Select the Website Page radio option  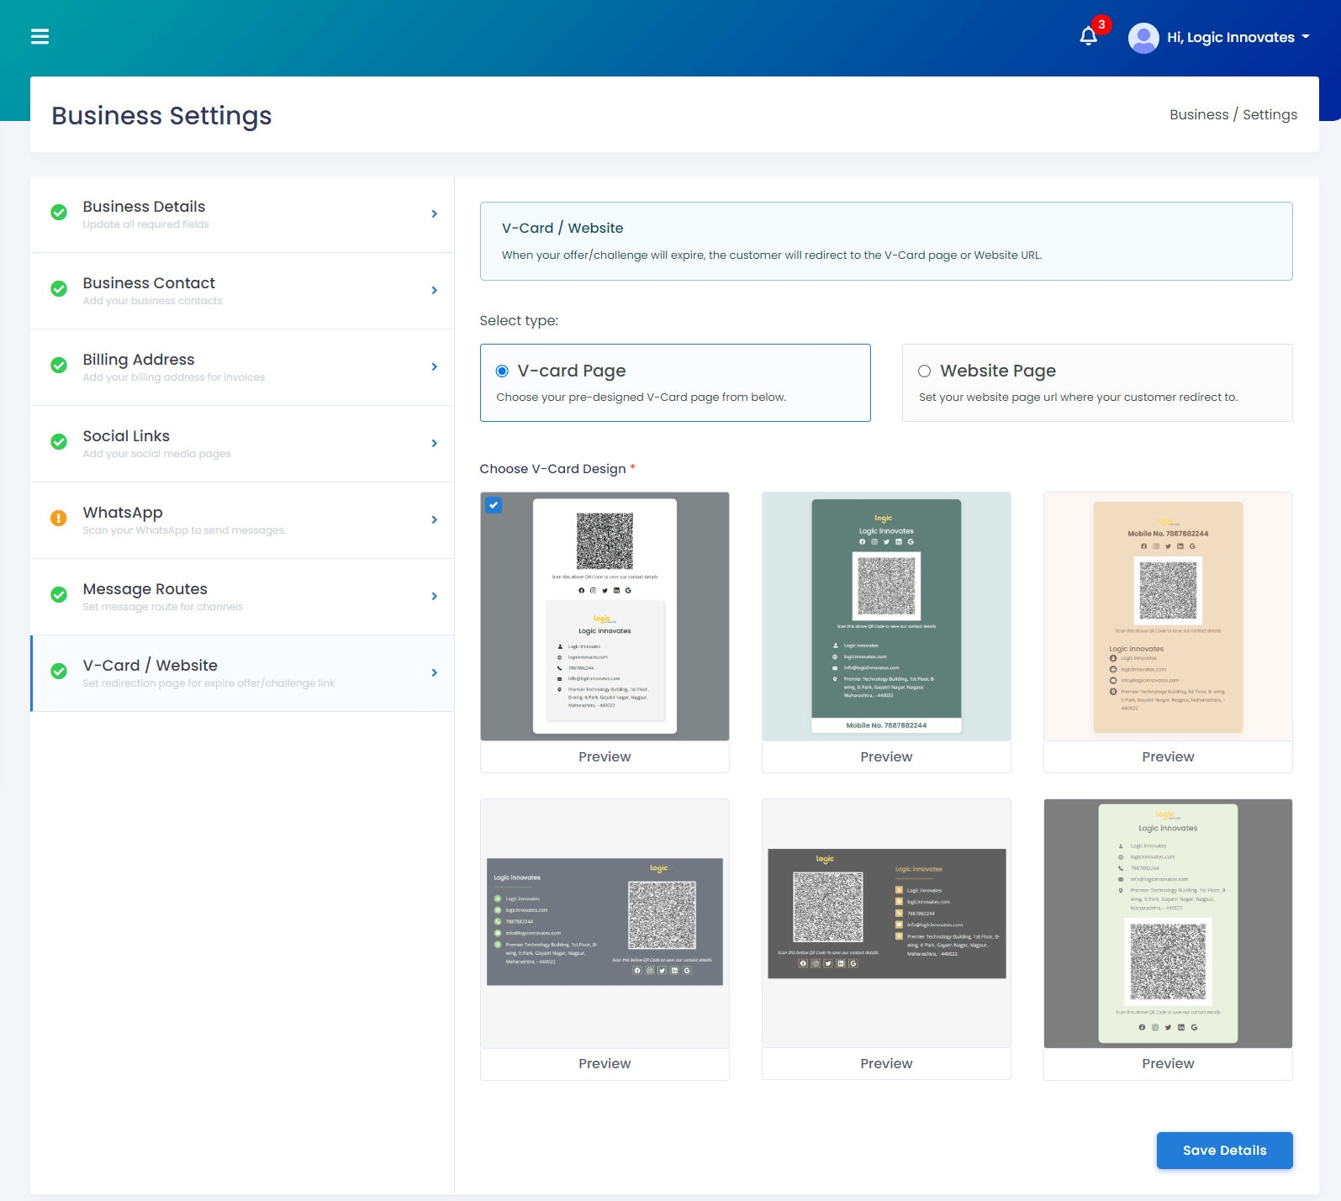[925, 371]
